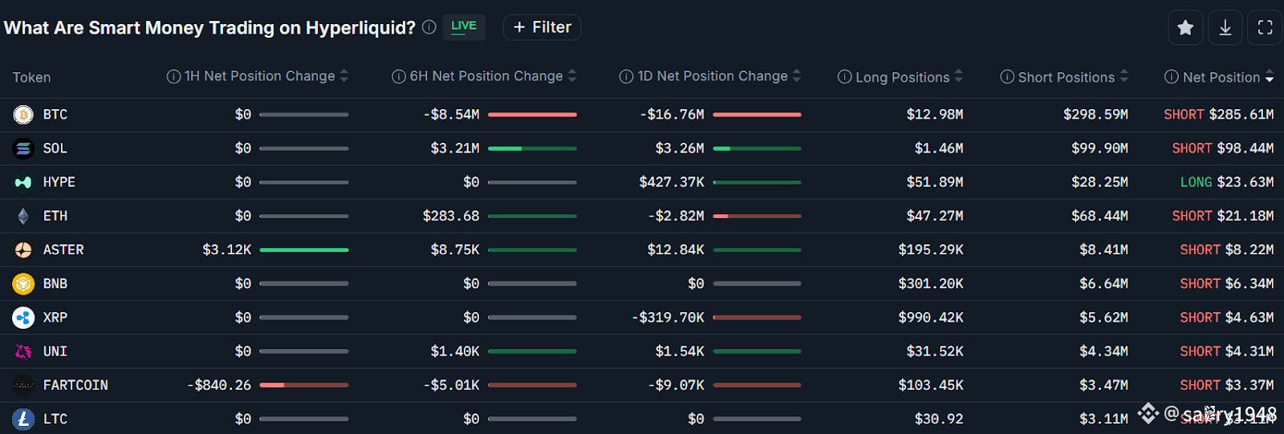Click the BNB token icon
The width and height of the screenshot is (1284, 434).
23,284
